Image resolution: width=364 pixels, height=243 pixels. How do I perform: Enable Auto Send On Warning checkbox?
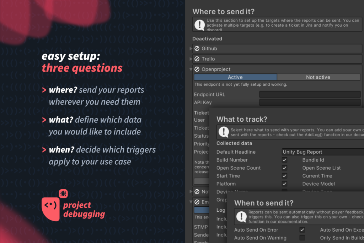click(x=302, y=238)
